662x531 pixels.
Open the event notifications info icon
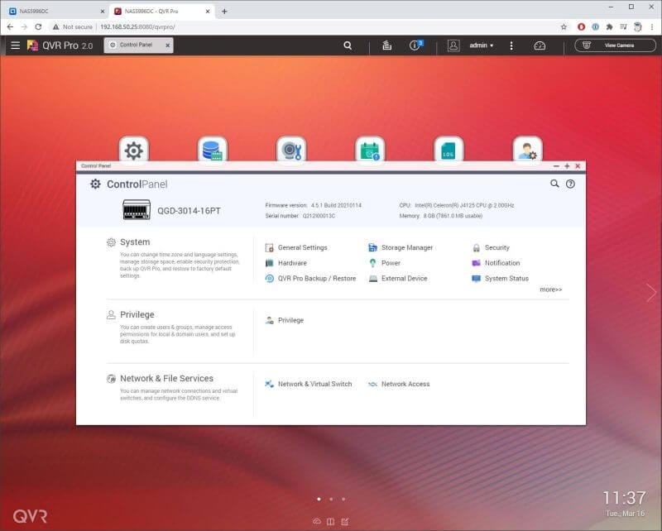click(x=415, y=45)
